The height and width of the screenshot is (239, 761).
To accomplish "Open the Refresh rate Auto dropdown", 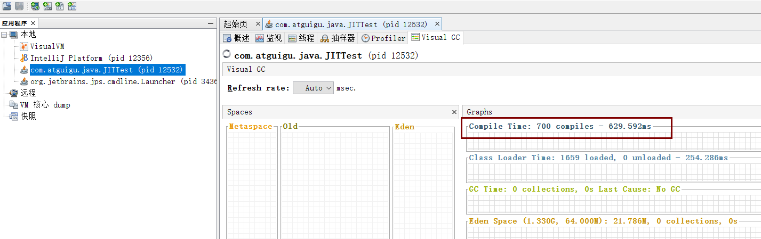I will [313, 88].
